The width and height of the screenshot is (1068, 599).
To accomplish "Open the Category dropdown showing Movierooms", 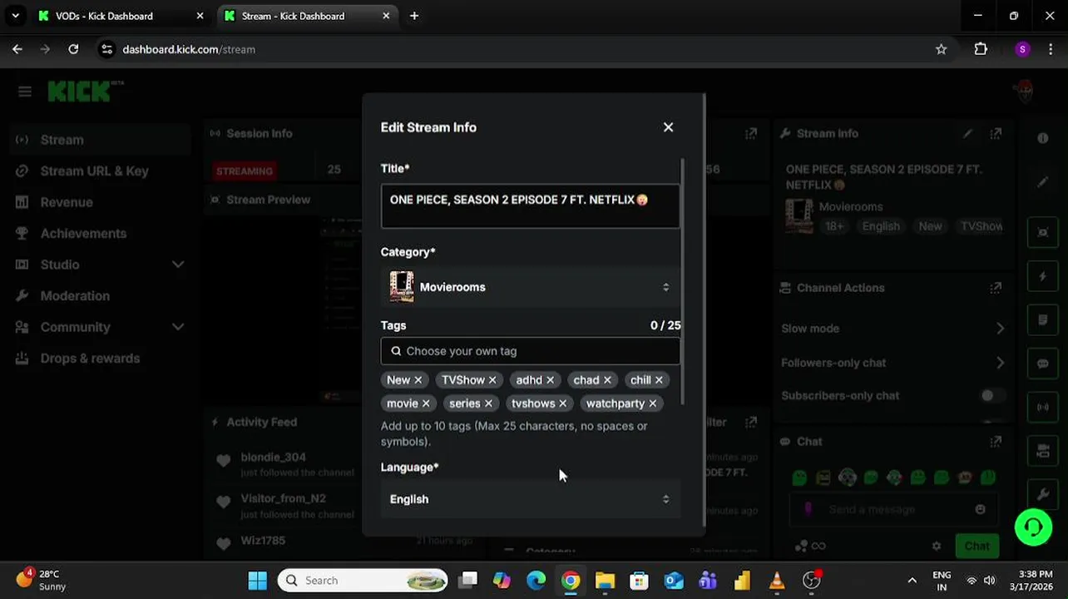I will pos(530,287).
